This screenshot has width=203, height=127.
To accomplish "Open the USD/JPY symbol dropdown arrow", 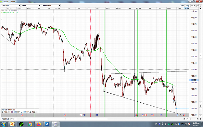I will pos(19,6).
